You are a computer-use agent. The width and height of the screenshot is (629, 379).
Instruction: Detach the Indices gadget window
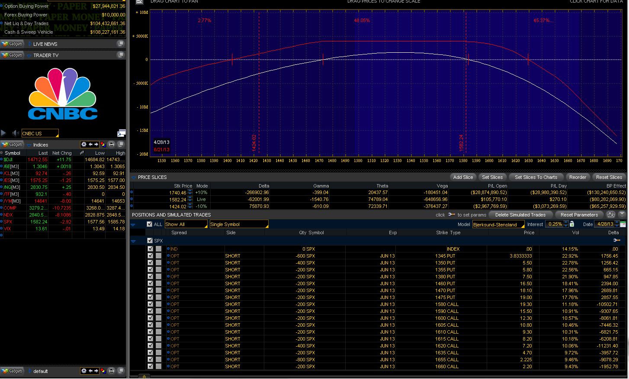[x=121, y=144]
